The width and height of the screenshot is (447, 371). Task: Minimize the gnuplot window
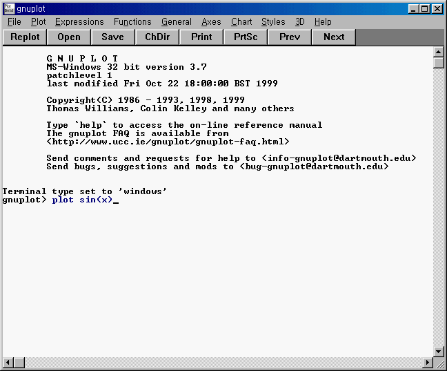(413, 9)
